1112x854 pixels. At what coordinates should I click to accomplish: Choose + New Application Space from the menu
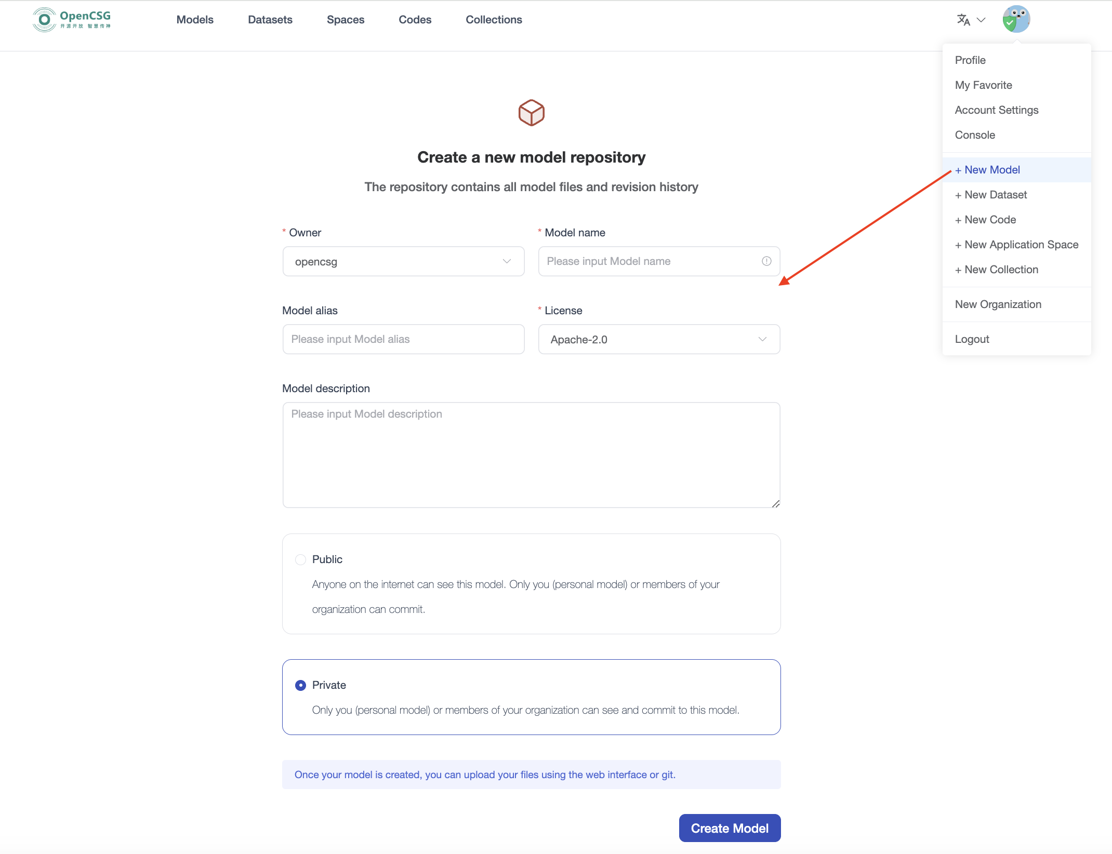(1017, 244)
